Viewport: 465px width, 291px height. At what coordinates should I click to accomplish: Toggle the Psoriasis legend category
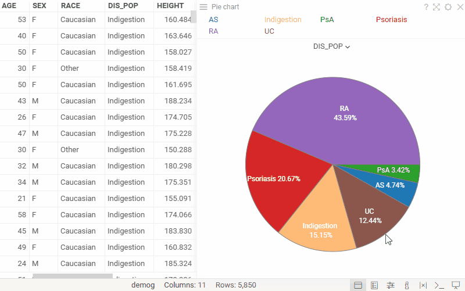tap(391, 19)
